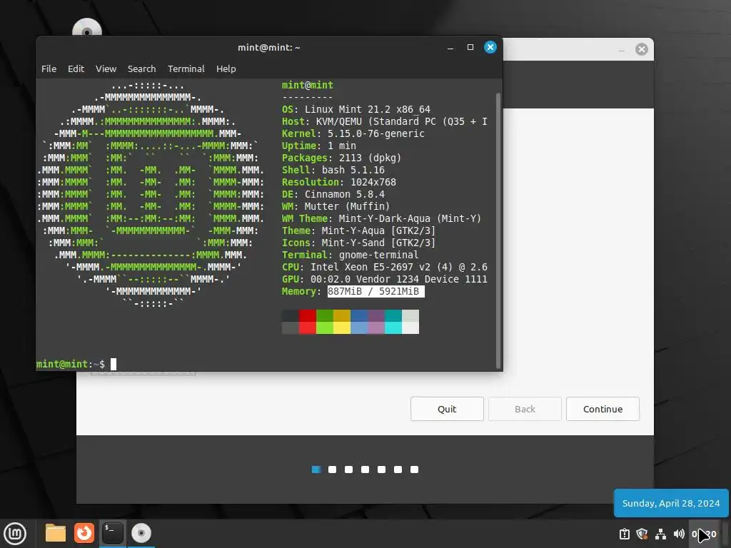Image resolution: width=731 pixels, height=548 pixels.
Task: Close the installer window behind terminal
Action: point(642,49)
